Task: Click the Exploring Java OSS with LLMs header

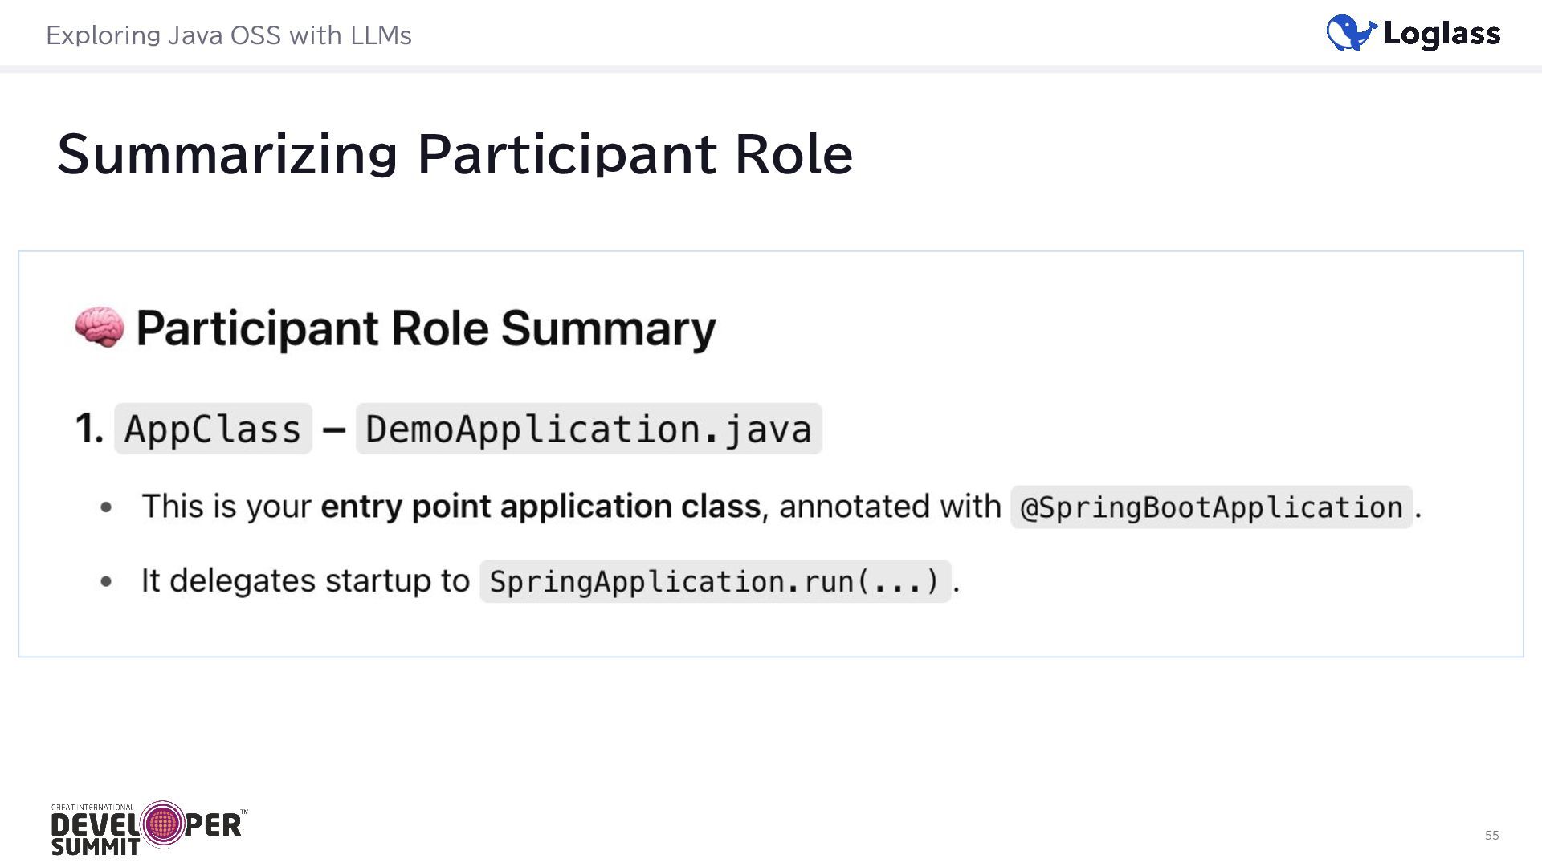Action: (229, 35)
